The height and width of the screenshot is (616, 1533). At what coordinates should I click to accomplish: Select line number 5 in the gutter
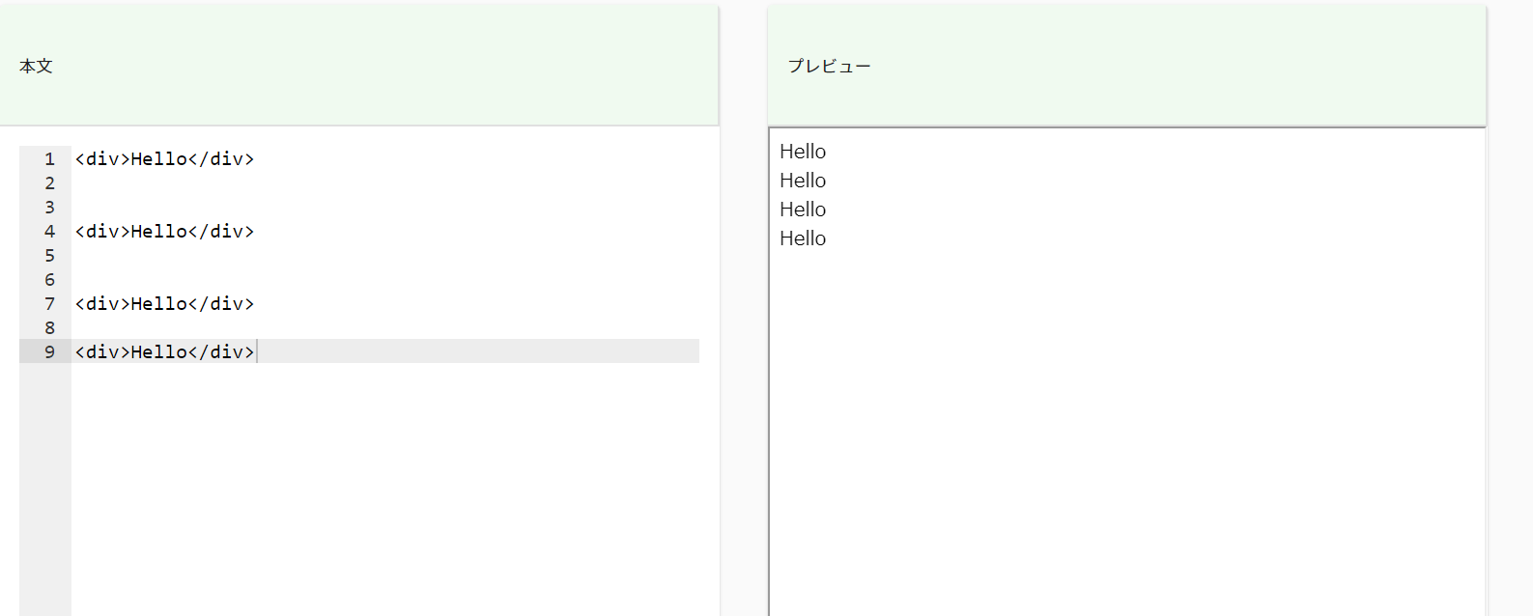click(x=49, y=255)
